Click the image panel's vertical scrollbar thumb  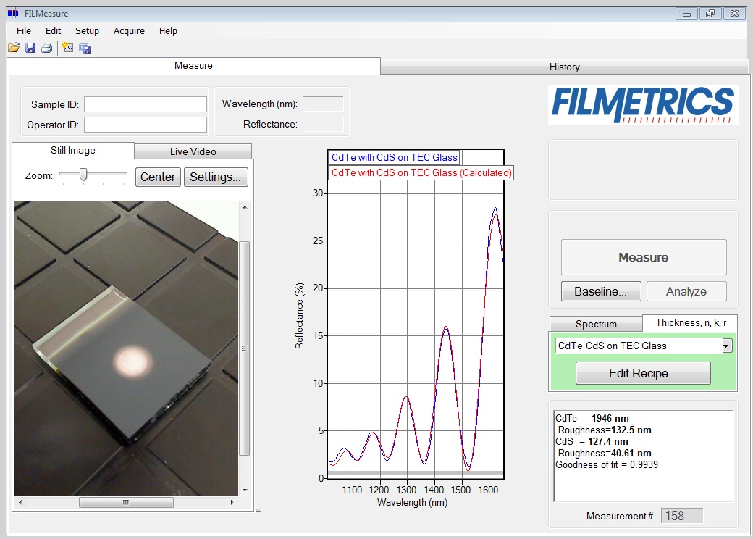pyautogui.click(x=245, y=348)
